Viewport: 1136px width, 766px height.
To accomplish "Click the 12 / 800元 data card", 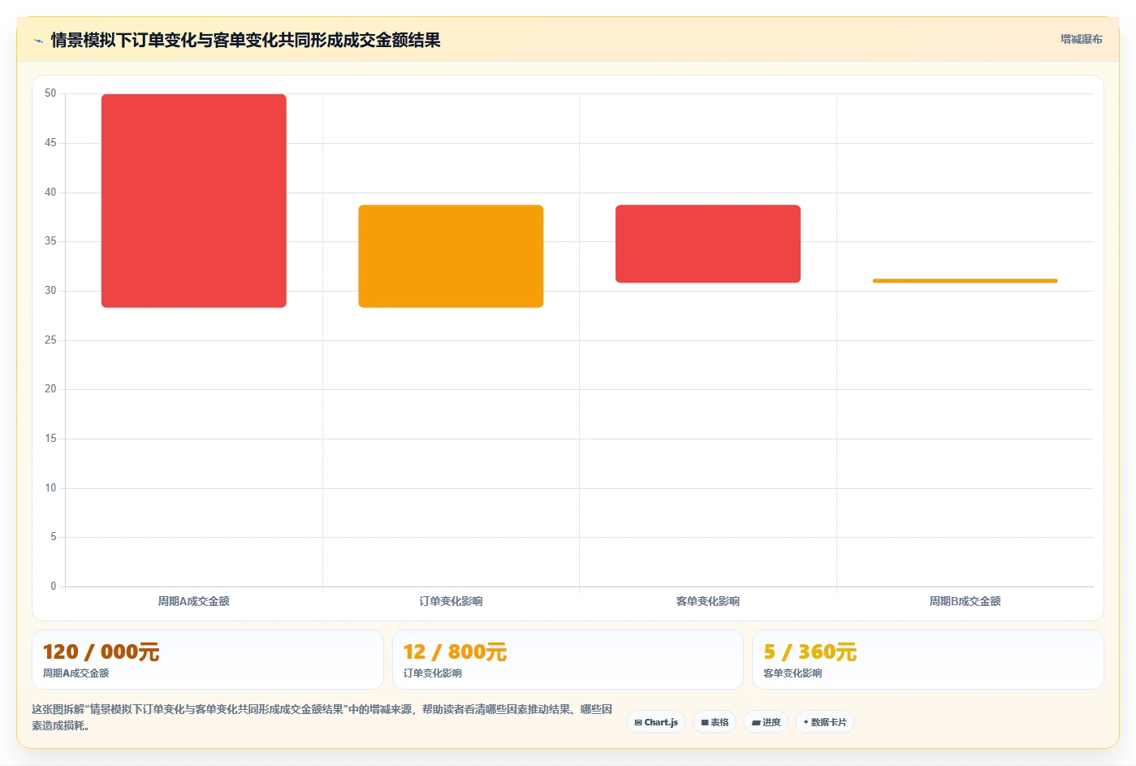I will 568,660.
